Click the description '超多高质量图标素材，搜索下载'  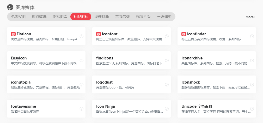[x=204, y=88]
